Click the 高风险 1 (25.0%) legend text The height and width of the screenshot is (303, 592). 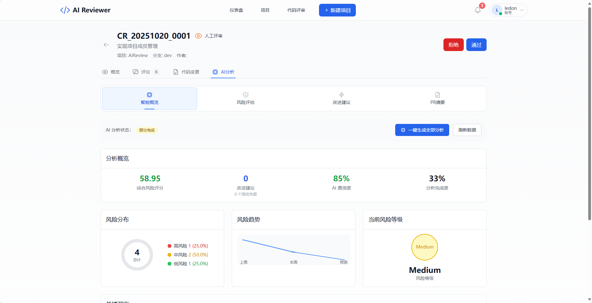point(191,246)
